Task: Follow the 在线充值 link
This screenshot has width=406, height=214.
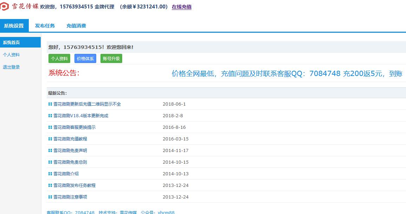Action: (182, 7)
